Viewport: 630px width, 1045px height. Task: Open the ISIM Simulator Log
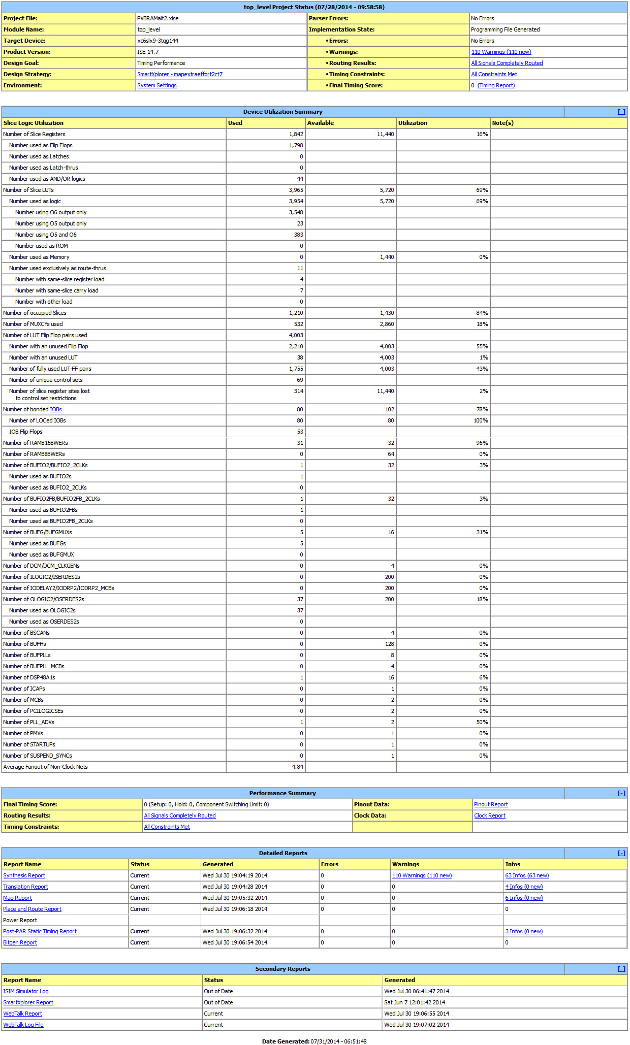26,991
